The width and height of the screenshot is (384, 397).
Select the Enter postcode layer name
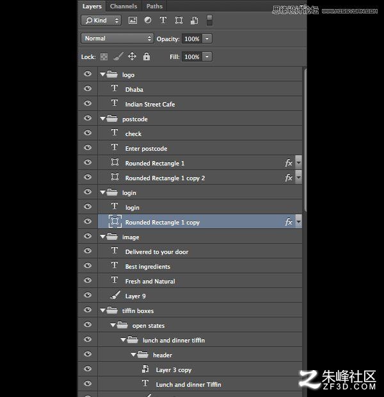[146, 149]
